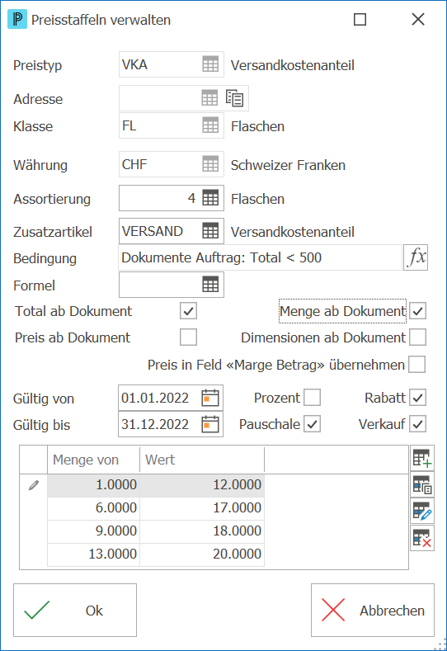Click the row edit pencil indicator
This screenshot has width=447, height=651.
(34, 485)
